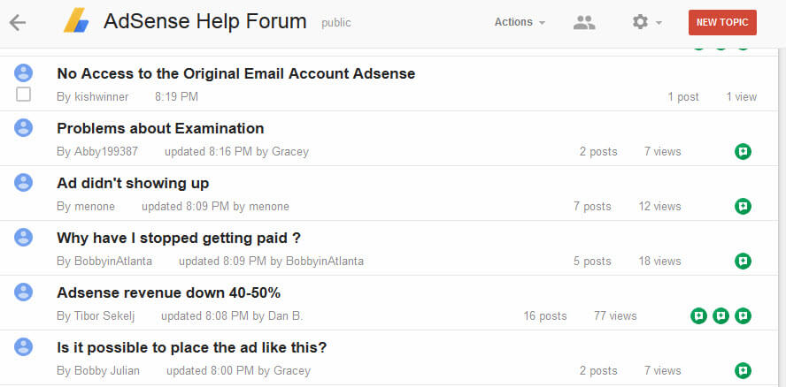786x387 pixels.
Task: Open topic Problems about Examination
Action: click(160, 129)
